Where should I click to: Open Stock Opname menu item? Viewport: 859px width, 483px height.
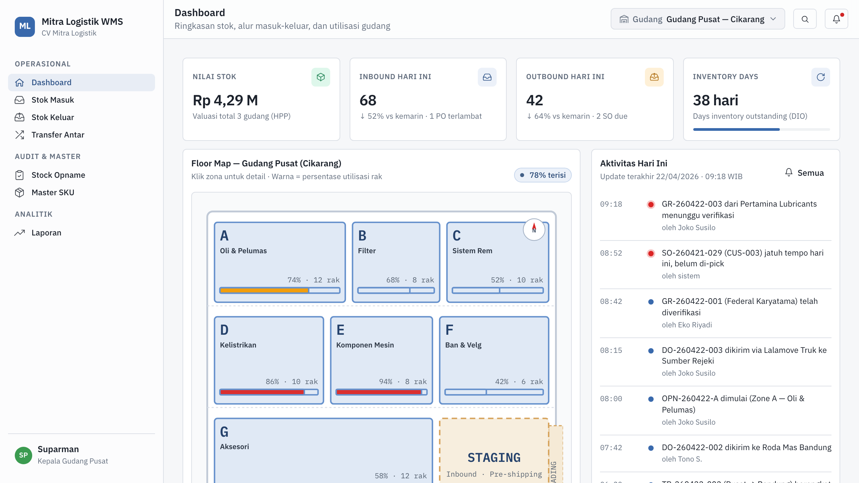[82, 175]
